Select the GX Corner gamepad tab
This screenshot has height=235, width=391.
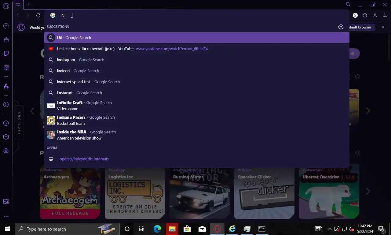[18, 4]
